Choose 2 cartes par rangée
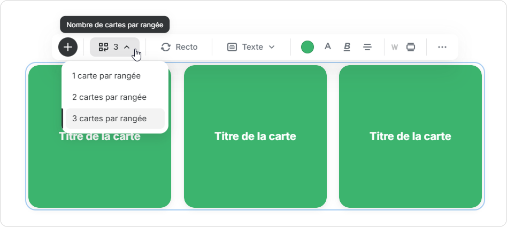Image resolution: width=507 pixels, height=227 pixels. pyautogui.click(x=109, y=97)
